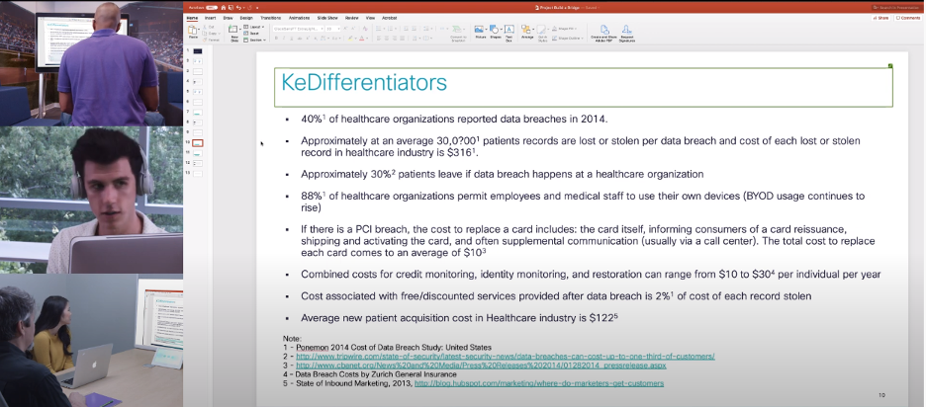Toggle italic formatting in the ribbon
The width and height of the screenshot is (926, 407).
pyautogui.click(x=282, y=38)
